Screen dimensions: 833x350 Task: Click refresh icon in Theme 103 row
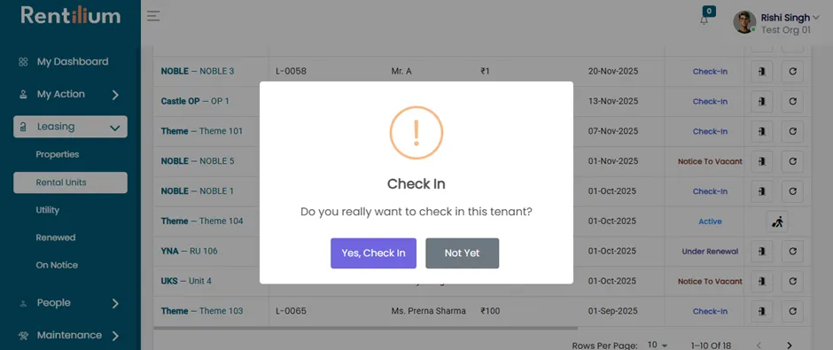(x=792, y=312)
